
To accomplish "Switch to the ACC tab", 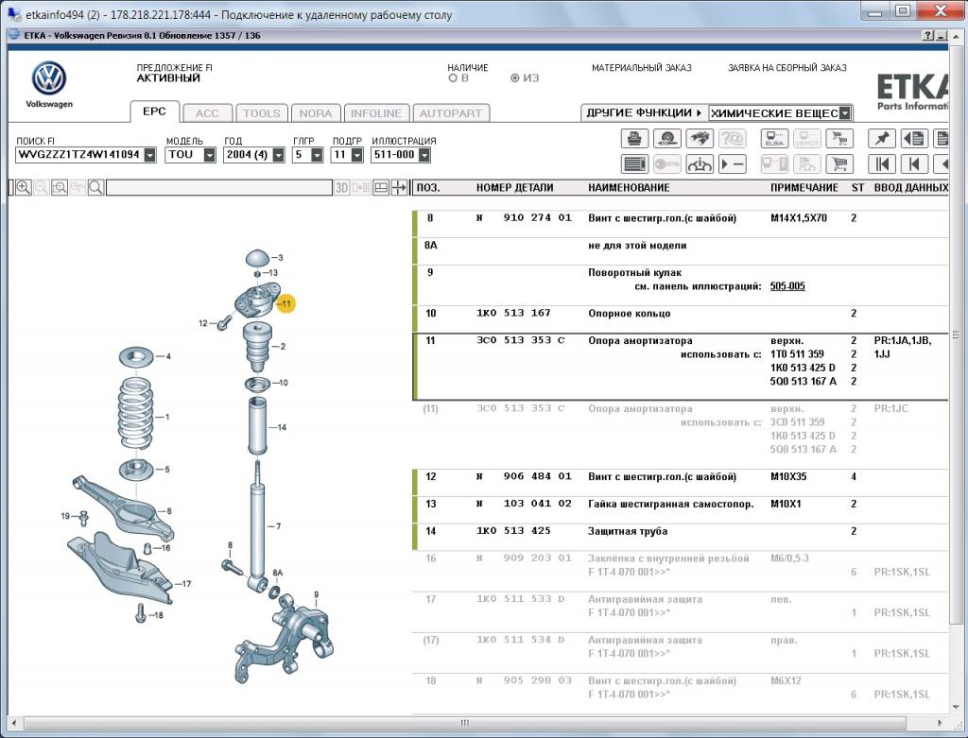I will click(207, 113).
